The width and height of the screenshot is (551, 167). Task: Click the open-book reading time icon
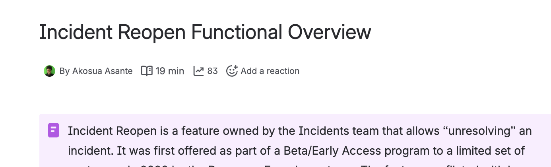coord(147,71)
